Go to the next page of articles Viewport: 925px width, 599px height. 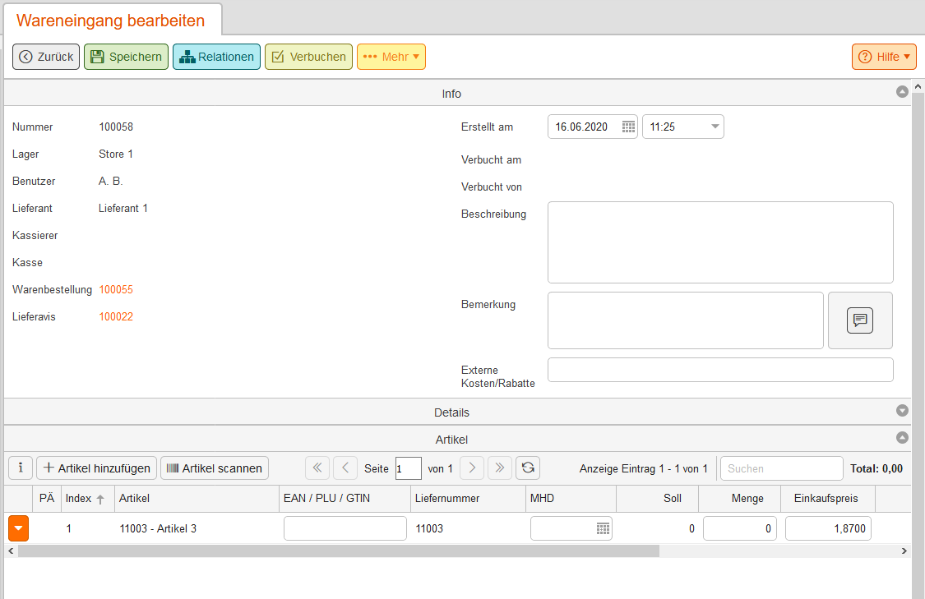point(472,468)
